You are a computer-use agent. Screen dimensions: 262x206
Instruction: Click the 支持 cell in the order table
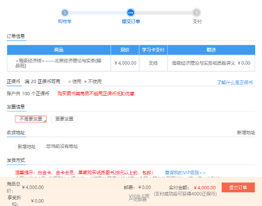click(153, 63)
